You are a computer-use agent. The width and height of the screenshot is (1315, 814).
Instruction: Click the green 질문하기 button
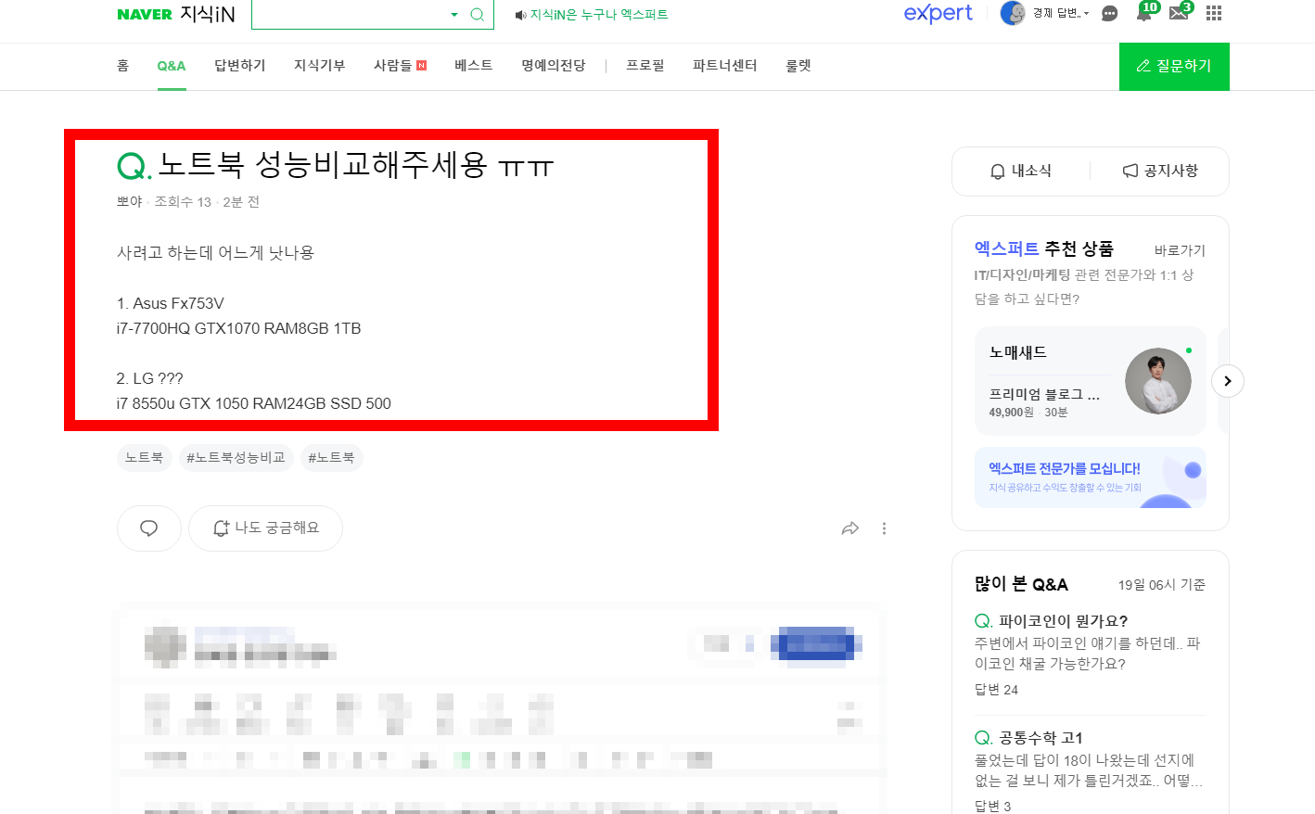click(1174, 67)
